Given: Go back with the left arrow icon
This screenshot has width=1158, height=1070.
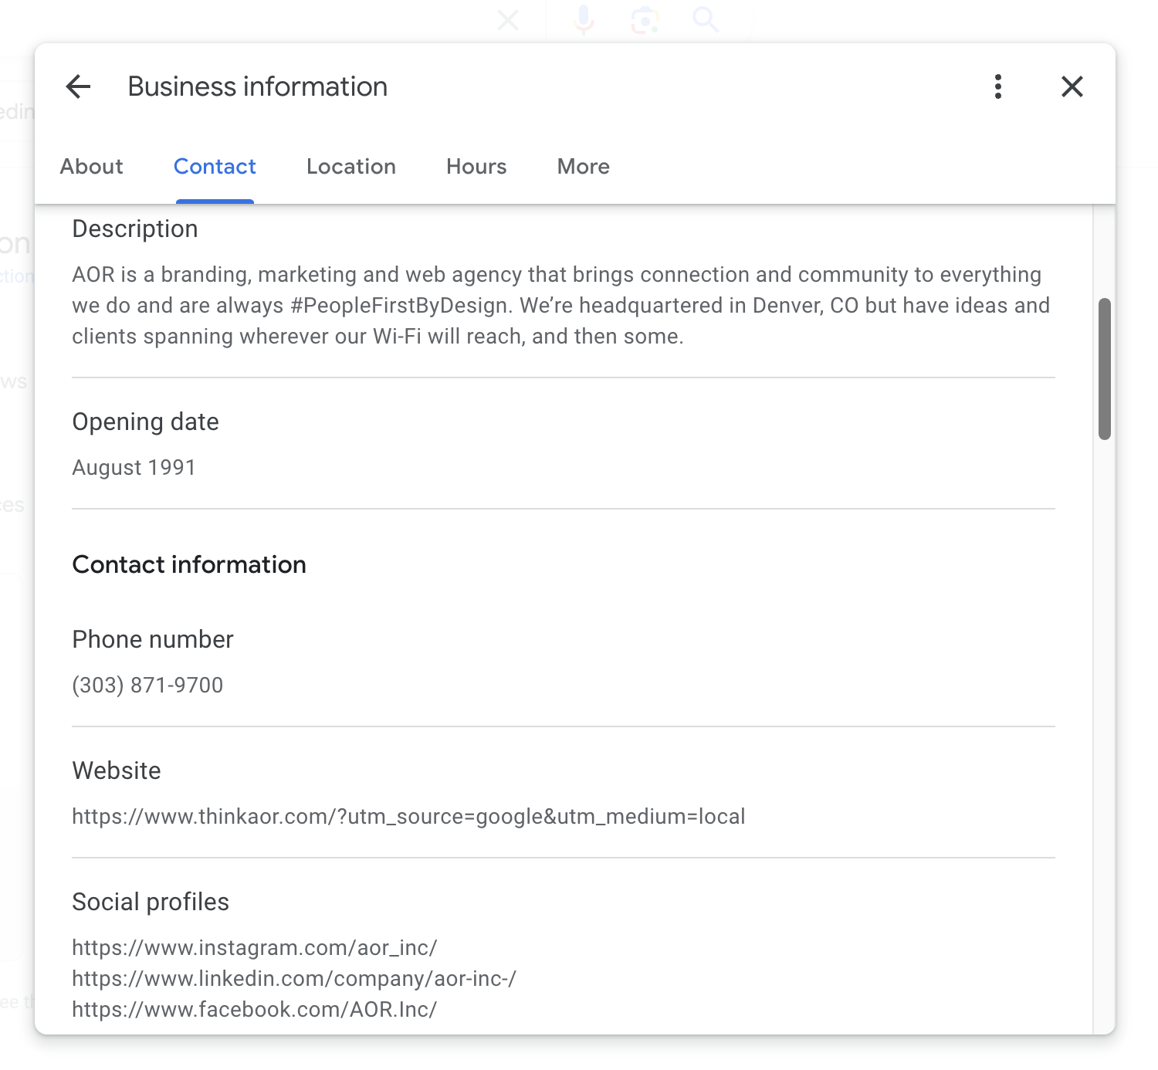Looking at the screenshot, I should click(78, 86).
